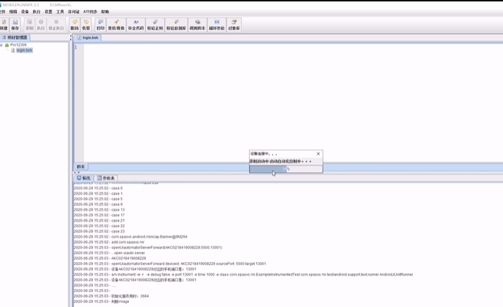
Task: Collapse the Pro12306 project tree node
Action: [2, 45]
